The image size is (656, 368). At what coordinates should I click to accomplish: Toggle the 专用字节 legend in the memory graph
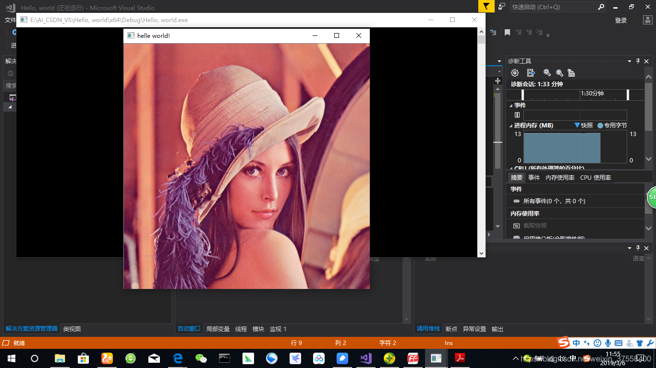pos(612,126)
